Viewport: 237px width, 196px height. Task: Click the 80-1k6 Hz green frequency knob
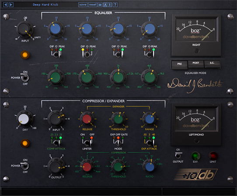click(87, 77)
